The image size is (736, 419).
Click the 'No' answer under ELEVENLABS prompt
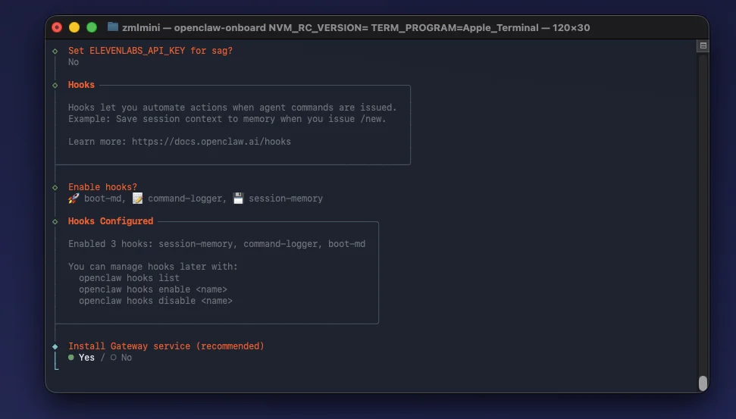74,62
